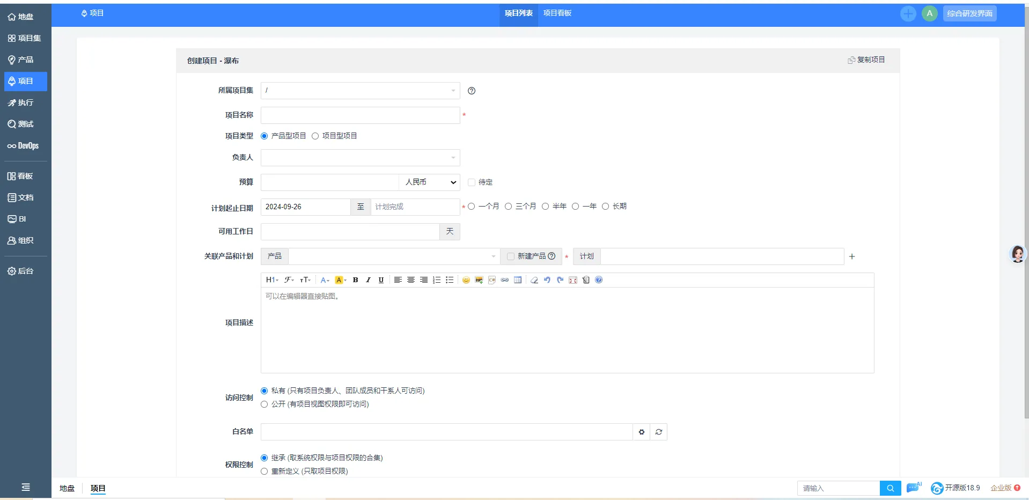
Task: Click the bold formatting icon
Action: pyautogui.click(x=355, y=280)
